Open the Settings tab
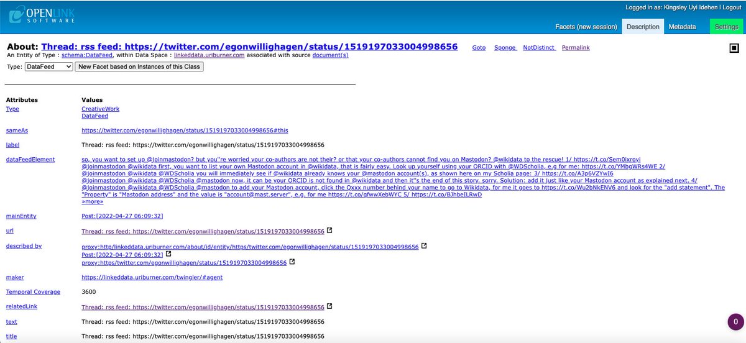Viewport: 746px width, 343px height. pos(726,27)
